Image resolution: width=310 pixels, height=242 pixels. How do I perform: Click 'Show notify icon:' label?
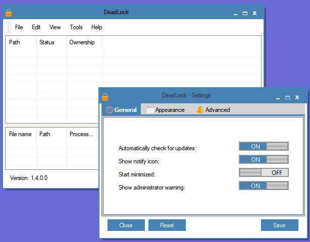[139, 161]
